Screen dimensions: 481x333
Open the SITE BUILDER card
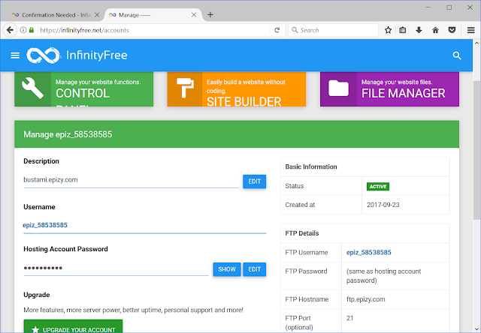coord(237,89)
